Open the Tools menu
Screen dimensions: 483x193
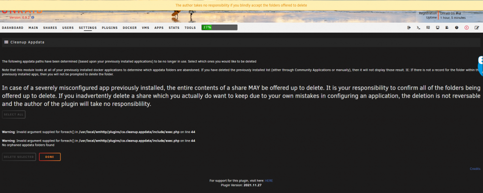click(x=190, y=27)
